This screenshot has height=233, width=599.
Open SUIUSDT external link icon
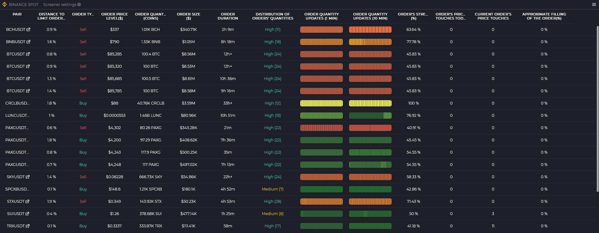[27, 213]
